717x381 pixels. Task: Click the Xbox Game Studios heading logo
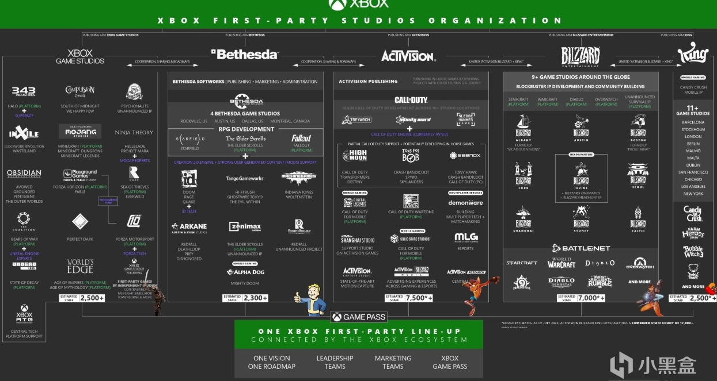[80, 56]
